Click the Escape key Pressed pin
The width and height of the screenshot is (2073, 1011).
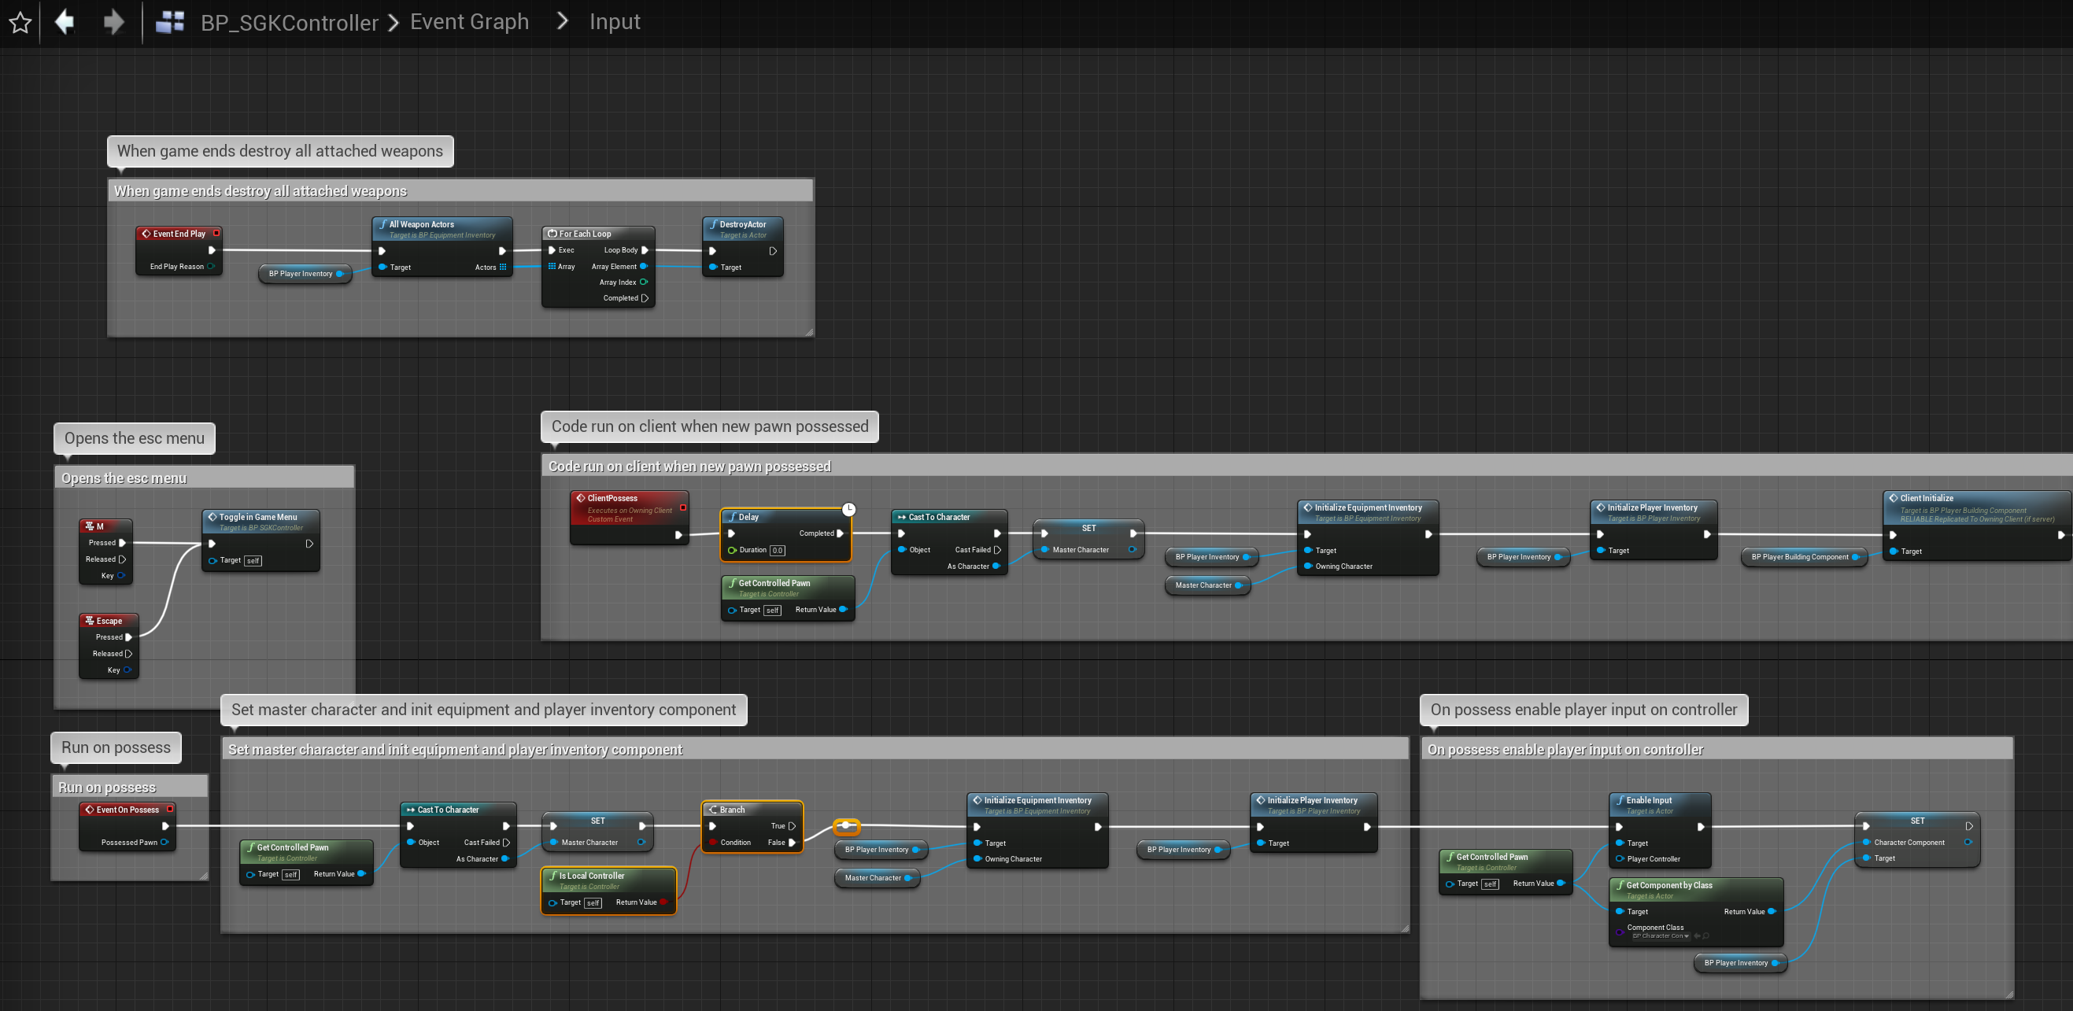(129, 637)
